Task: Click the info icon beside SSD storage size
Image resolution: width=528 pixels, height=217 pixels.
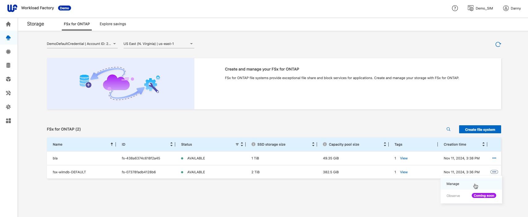Action: pos(253,144)
